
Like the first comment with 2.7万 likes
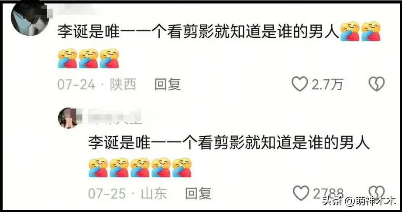pyautogui.click(x=300, y=84)
